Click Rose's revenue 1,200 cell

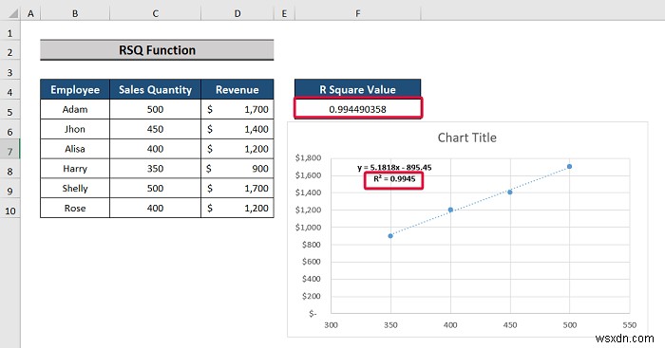[x=237, y=208]
